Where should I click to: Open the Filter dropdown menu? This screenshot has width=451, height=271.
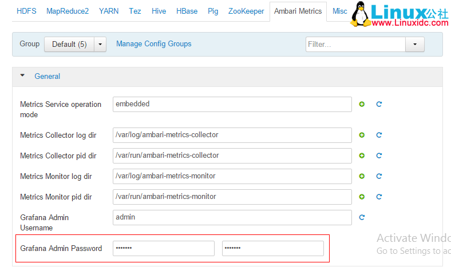(x=415, y=44)
